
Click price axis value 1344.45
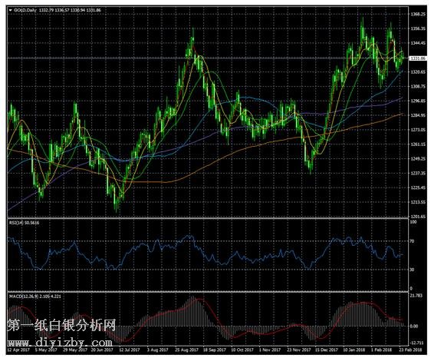point(418,43)
